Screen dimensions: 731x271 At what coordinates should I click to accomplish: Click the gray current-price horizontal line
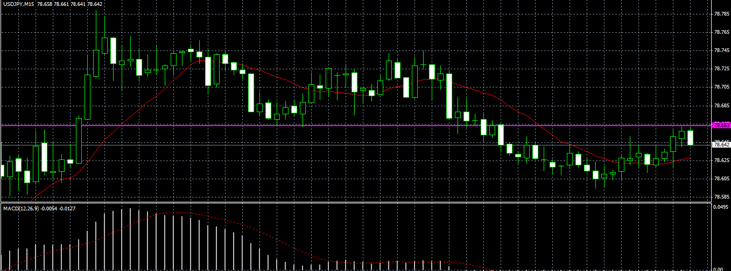[x=355, y=145]
